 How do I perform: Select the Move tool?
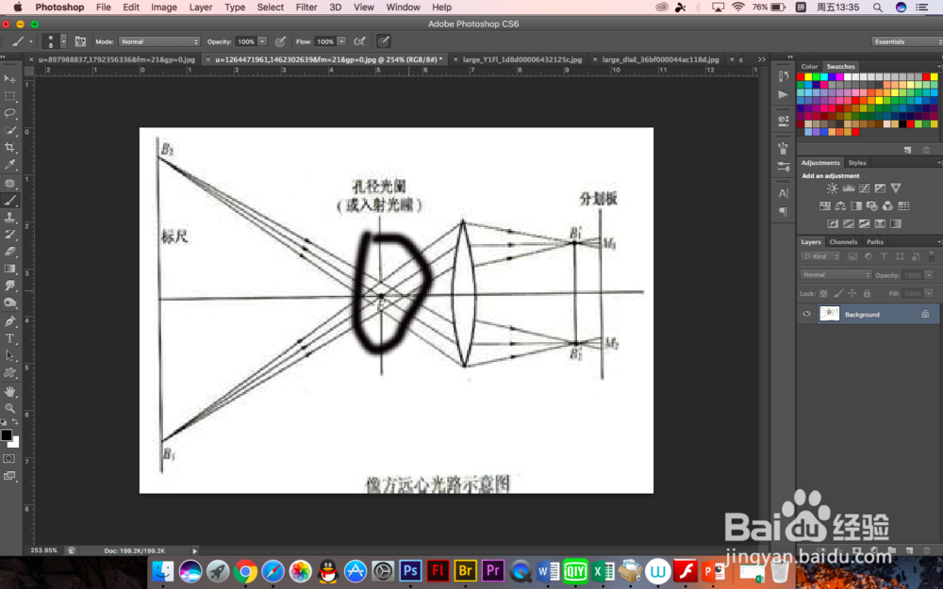coord(11,80)
